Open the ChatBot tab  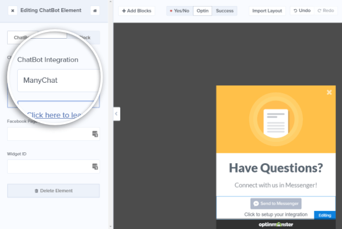(x=22, y=38)
